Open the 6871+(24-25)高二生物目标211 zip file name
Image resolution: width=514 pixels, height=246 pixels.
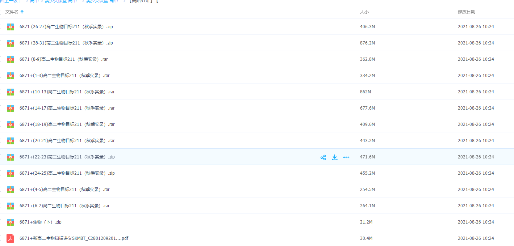pos(67,173)
